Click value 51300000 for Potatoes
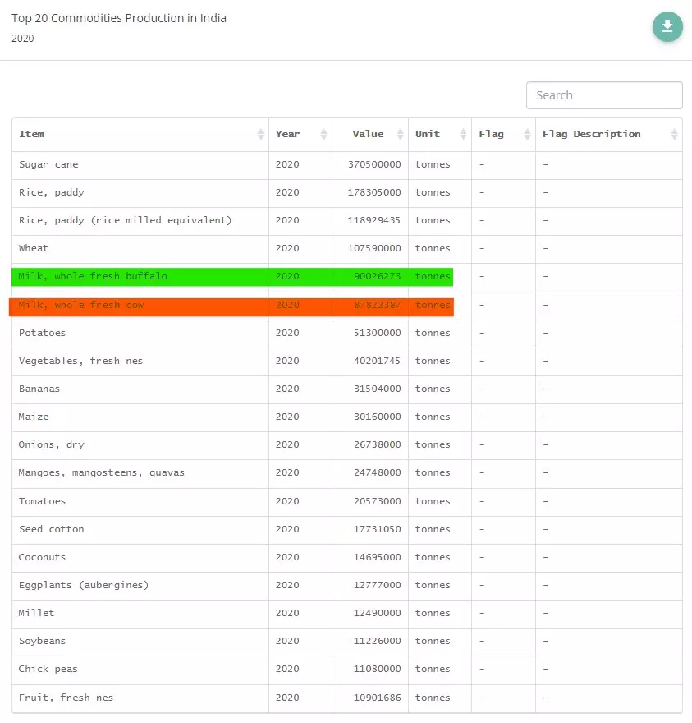 [x=378, y=333]
